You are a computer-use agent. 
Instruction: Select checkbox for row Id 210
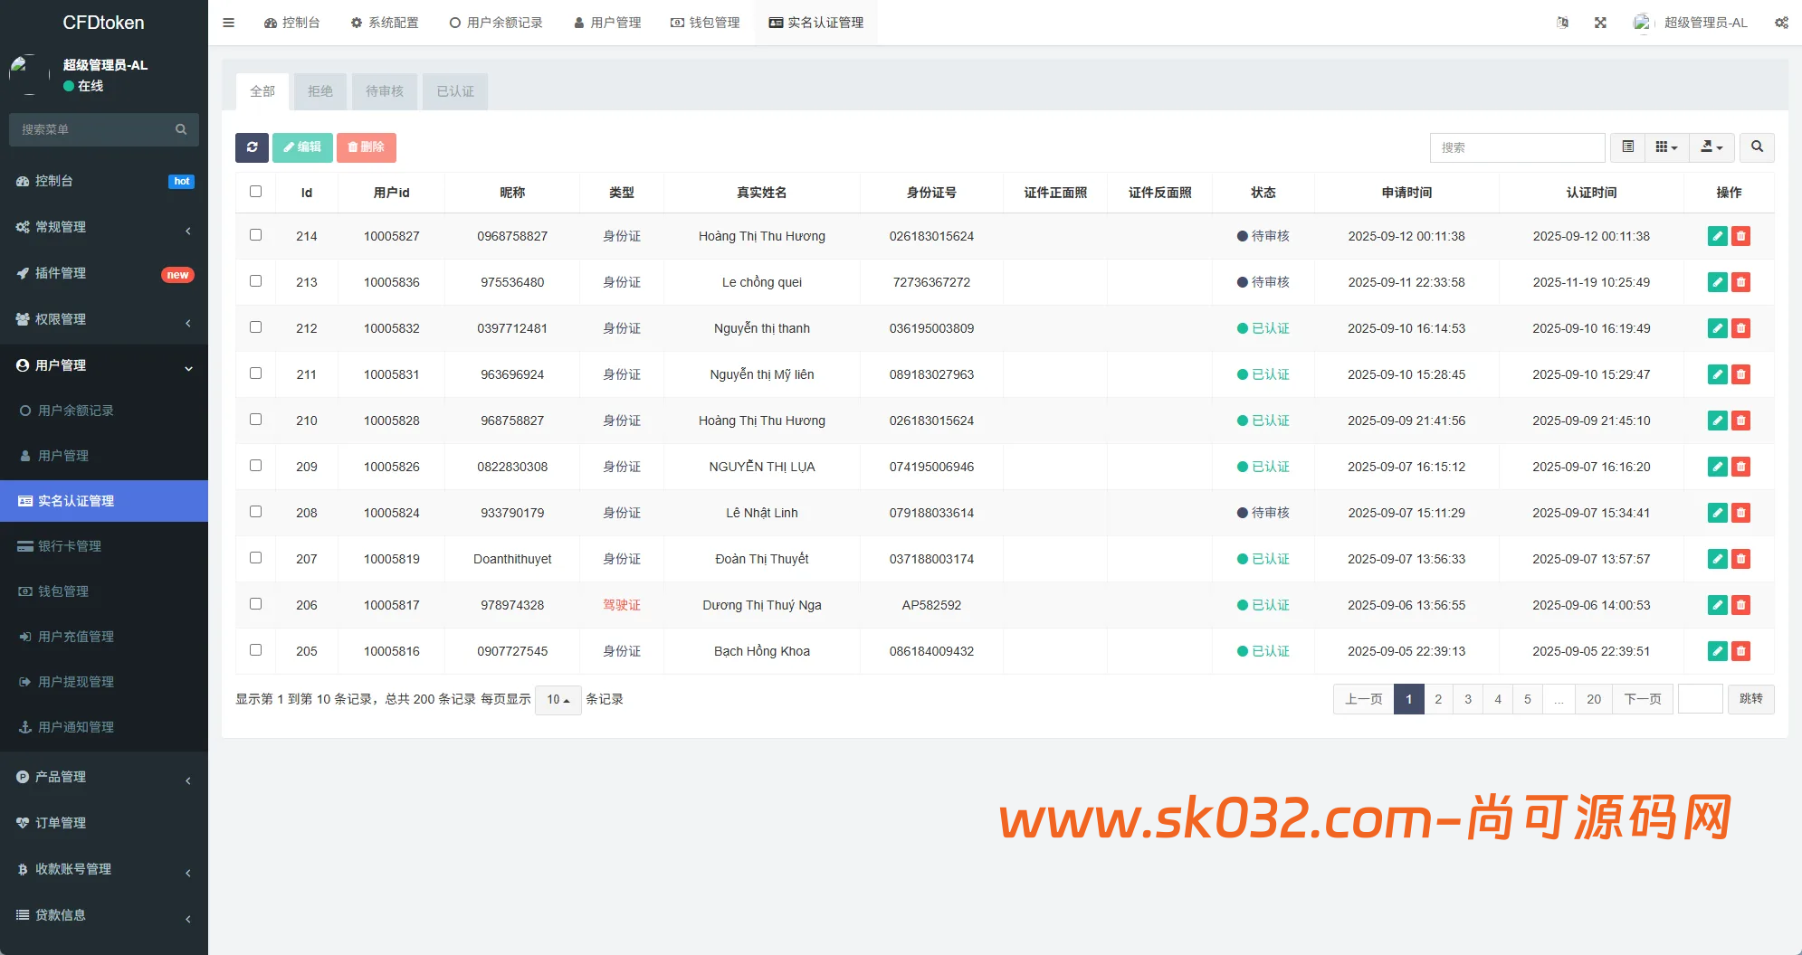[x=255, y=420]
